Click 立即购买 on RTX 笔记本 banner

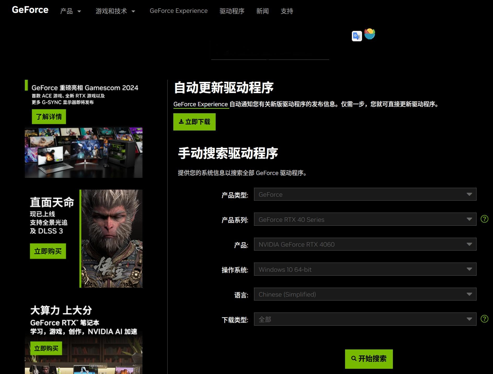[46, 348]
